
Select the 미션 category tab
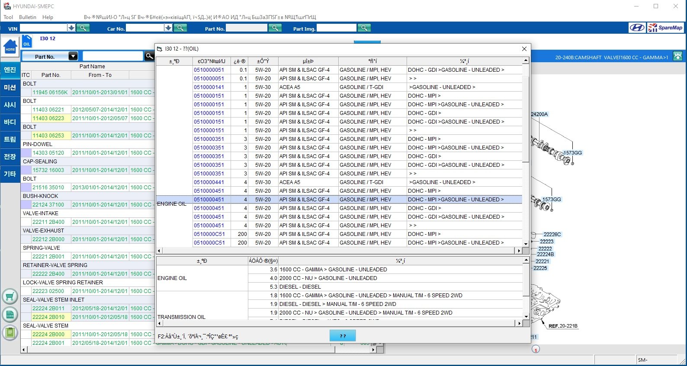(10, 87)
